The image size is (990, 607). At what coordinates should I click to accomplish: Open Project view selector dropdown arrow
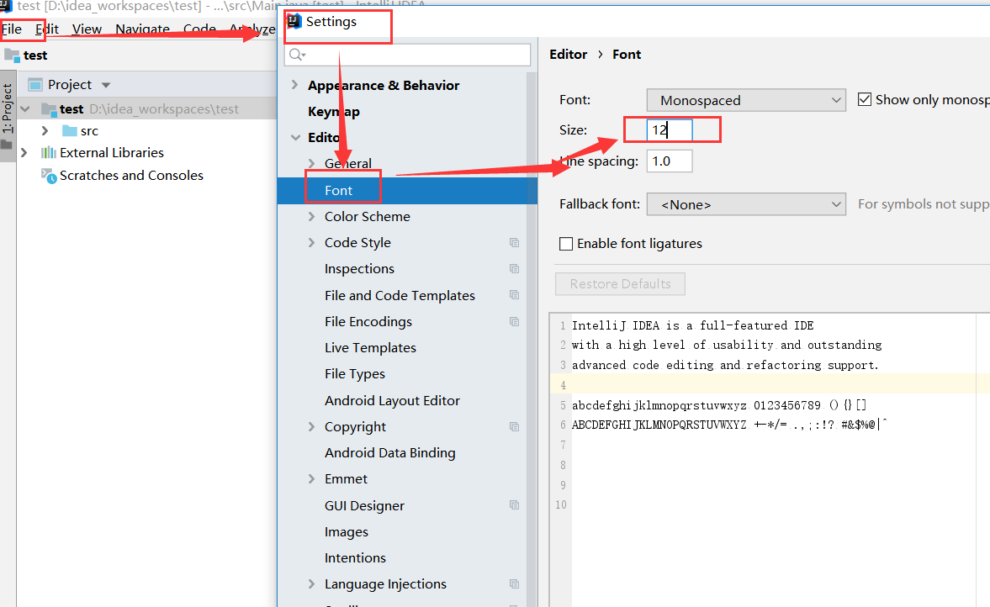pyautogui.click(x=106, y=85)
